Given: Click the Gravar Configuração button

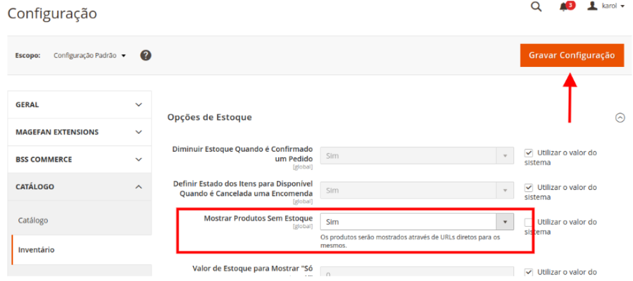Looking at the screenshot, I should tap(572, 55).
